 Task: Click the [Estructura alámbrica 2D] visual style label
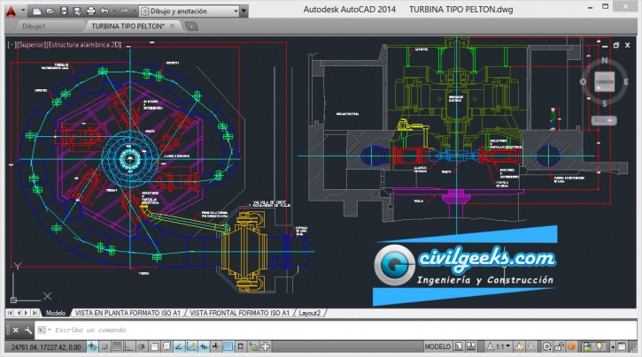(x=85, y=42)
